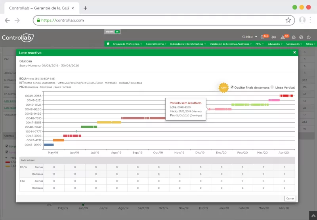Bookmark the page with the star icon
Viewport: 317px width, 220px height.
click(288, 20)
